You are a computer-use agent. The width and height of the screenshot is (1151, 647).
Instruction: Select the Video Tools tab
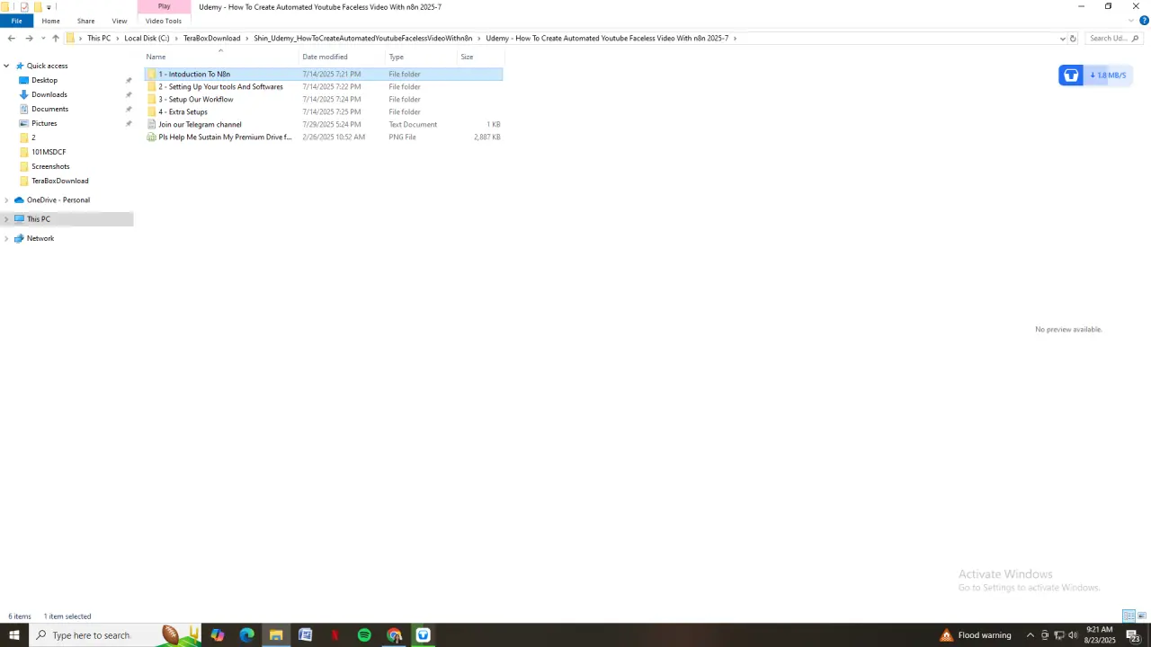click(164, 21)
